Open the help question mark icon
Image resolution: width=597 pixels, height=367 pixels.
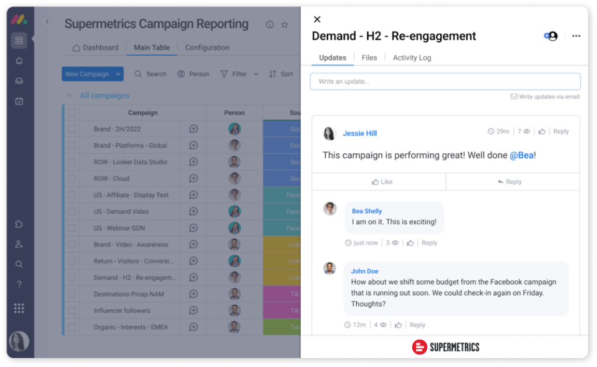click(19, 284)
